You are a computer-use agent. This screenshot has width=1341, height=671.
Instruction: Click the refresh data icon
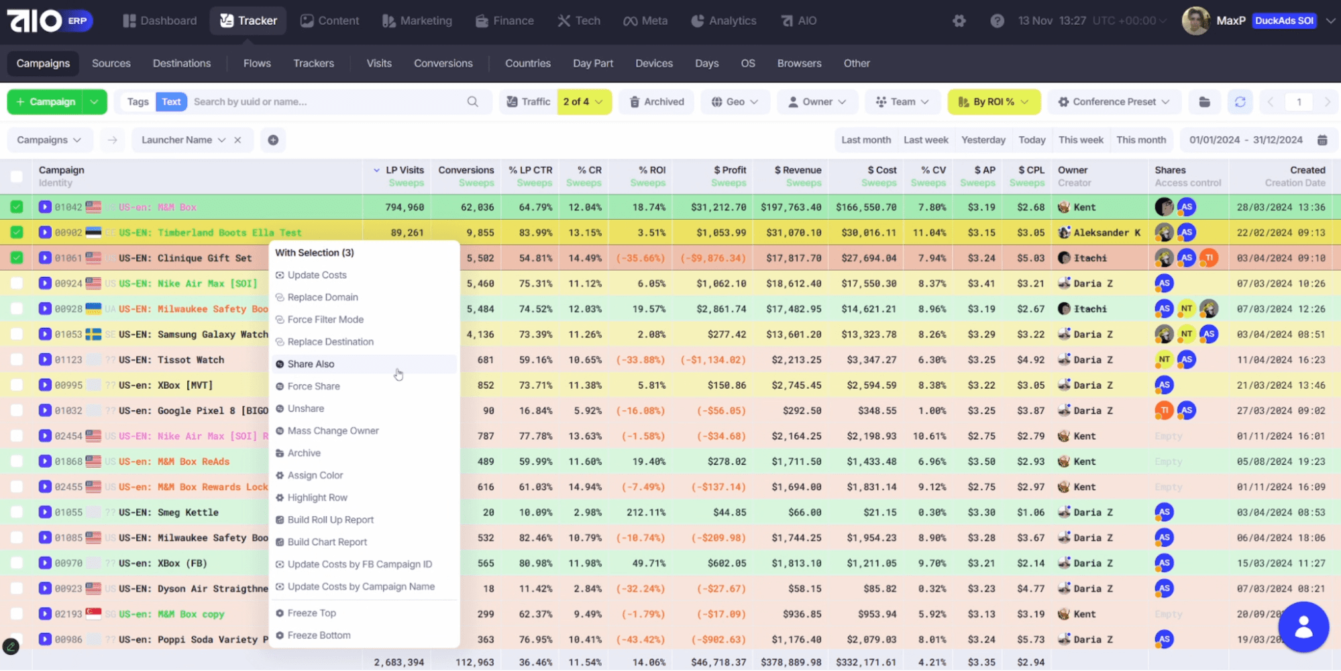tap(1240, 102)
